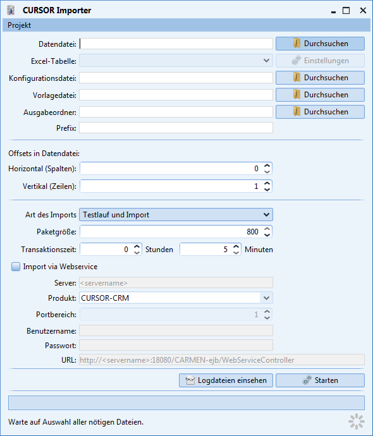Click the progress bar above status text
Screen dimensions: 373x436
point(186,403)
